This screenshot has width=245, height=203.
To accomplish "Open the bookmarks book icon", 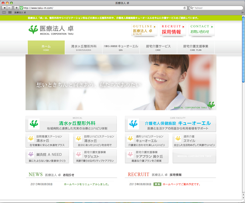I will 4,12.
